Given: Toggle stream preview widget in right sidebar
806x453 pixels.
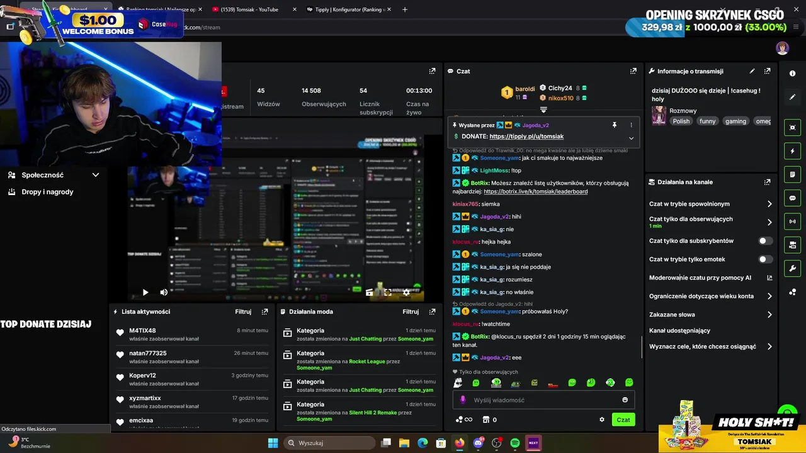Looking at the screenshot, I should [x=792, y=127].
